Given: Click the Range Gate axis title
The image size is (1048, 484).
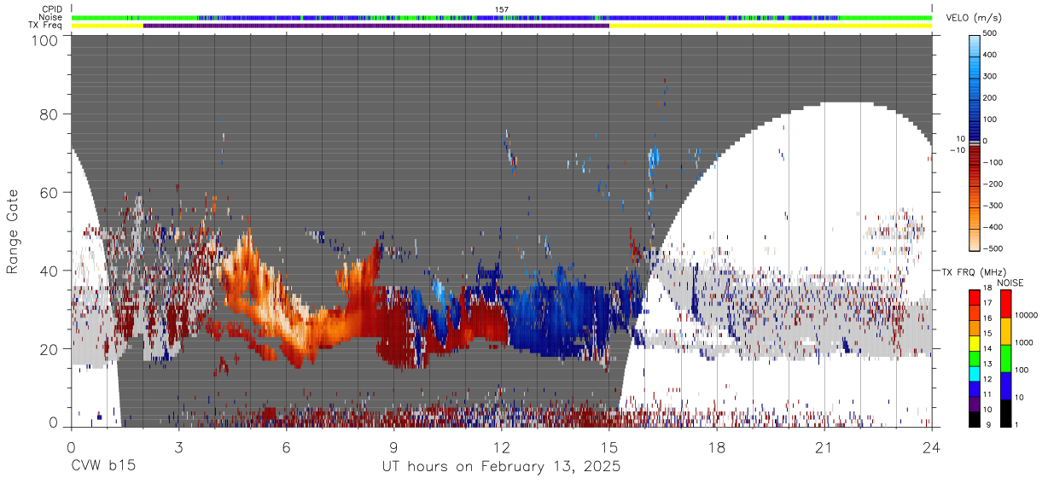Looking at the screenshot, I should click(13, 231).
